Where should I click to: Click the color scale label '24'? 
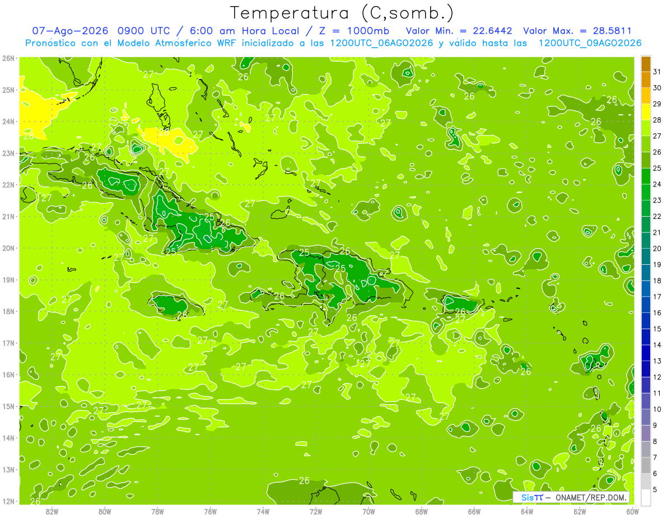pyautogui.click(x=657, y=184)
